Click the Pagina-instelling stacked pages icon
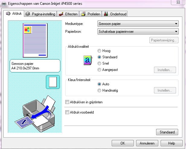The width and height of the screenshot is (186, 149). pos(28,14)
